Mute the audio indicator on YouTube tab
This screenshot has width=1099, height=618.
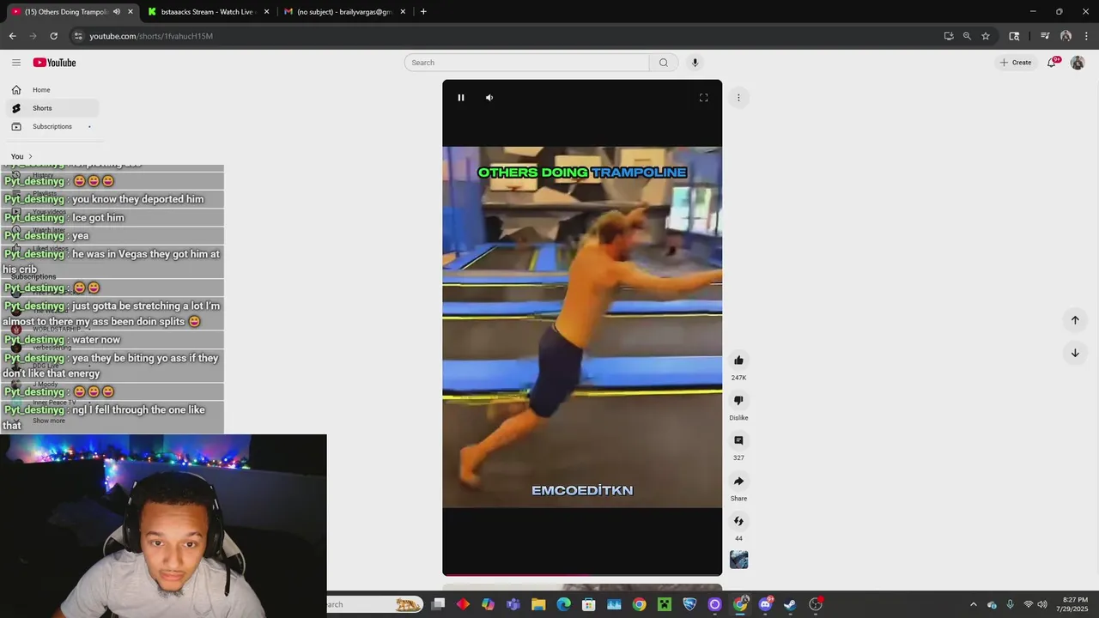[x=116, y=12]
